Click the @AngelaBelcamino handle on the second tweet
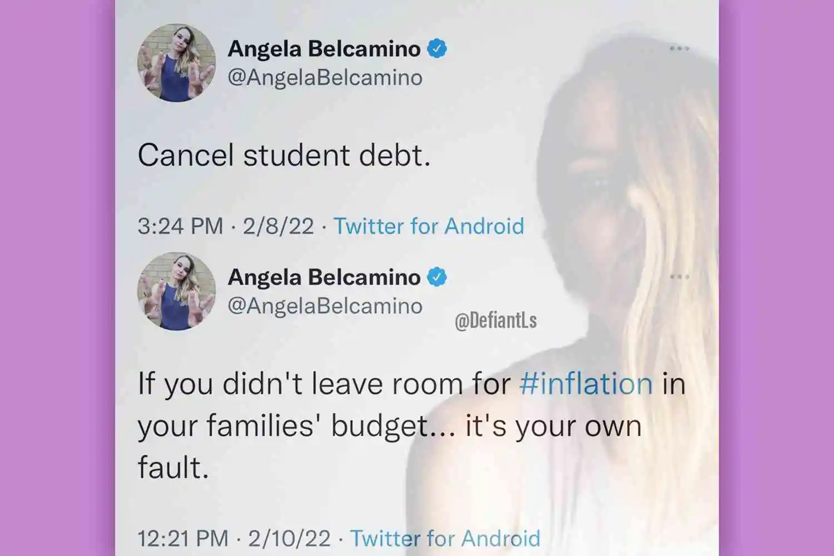Screen dimensions: 834x556 click(325, 306)
